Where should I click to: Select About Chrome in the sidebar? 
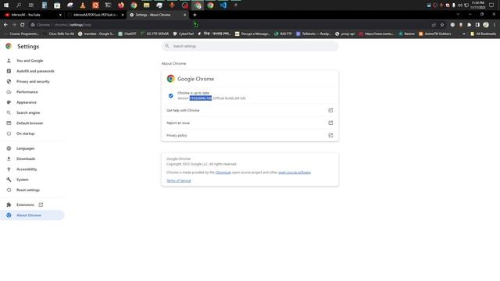(x=32, y=215)
